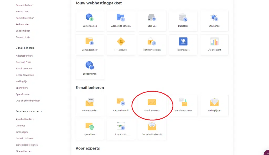The height and width of the screenshot is (155, 269).
Task: Click the HotlinkProtection padlock icon
Action: (152, 41)
